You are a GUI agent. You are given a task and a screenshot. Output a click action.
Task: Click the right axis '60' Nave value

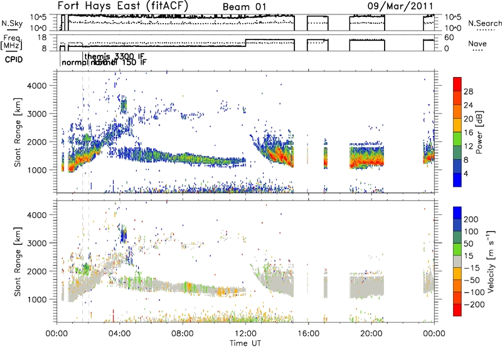449,38
